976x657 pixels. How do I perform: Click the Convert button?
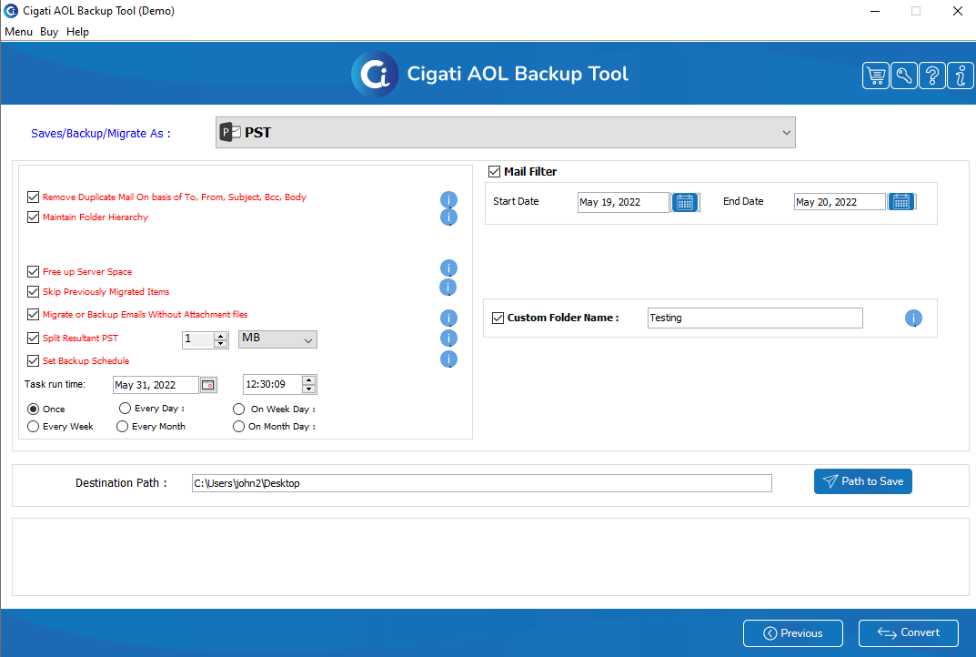[x=908, y=632]
